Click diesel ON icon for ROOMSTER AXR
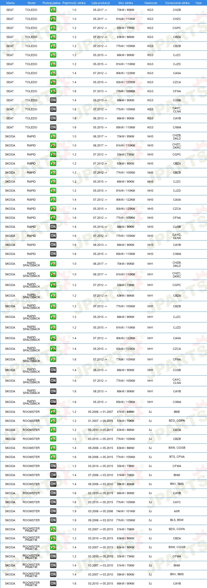Image resolution: width=207 pixels, height=588 pixels. 53,511
